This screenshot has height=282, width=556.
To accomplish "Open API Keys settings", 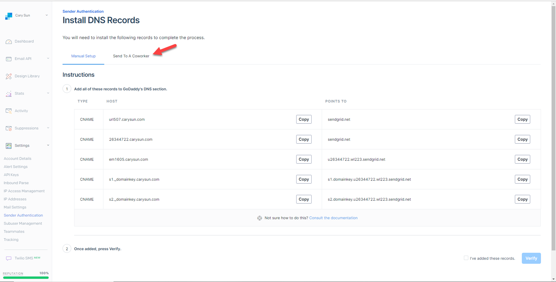I will point(11,175).
